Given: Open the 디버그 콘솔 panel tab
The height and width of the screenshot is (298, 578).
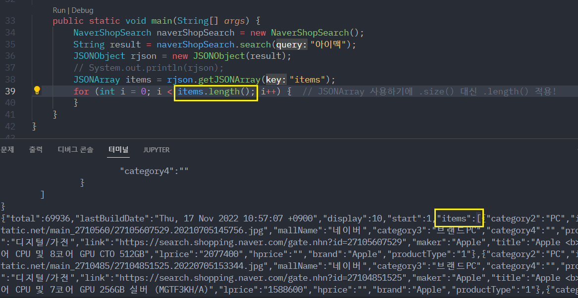Looking at the screenshot, I should click(x=76, y=149).
